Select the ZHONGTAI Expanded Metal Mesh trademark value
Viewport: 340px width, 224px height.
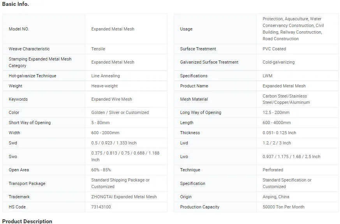click(124, 197)
